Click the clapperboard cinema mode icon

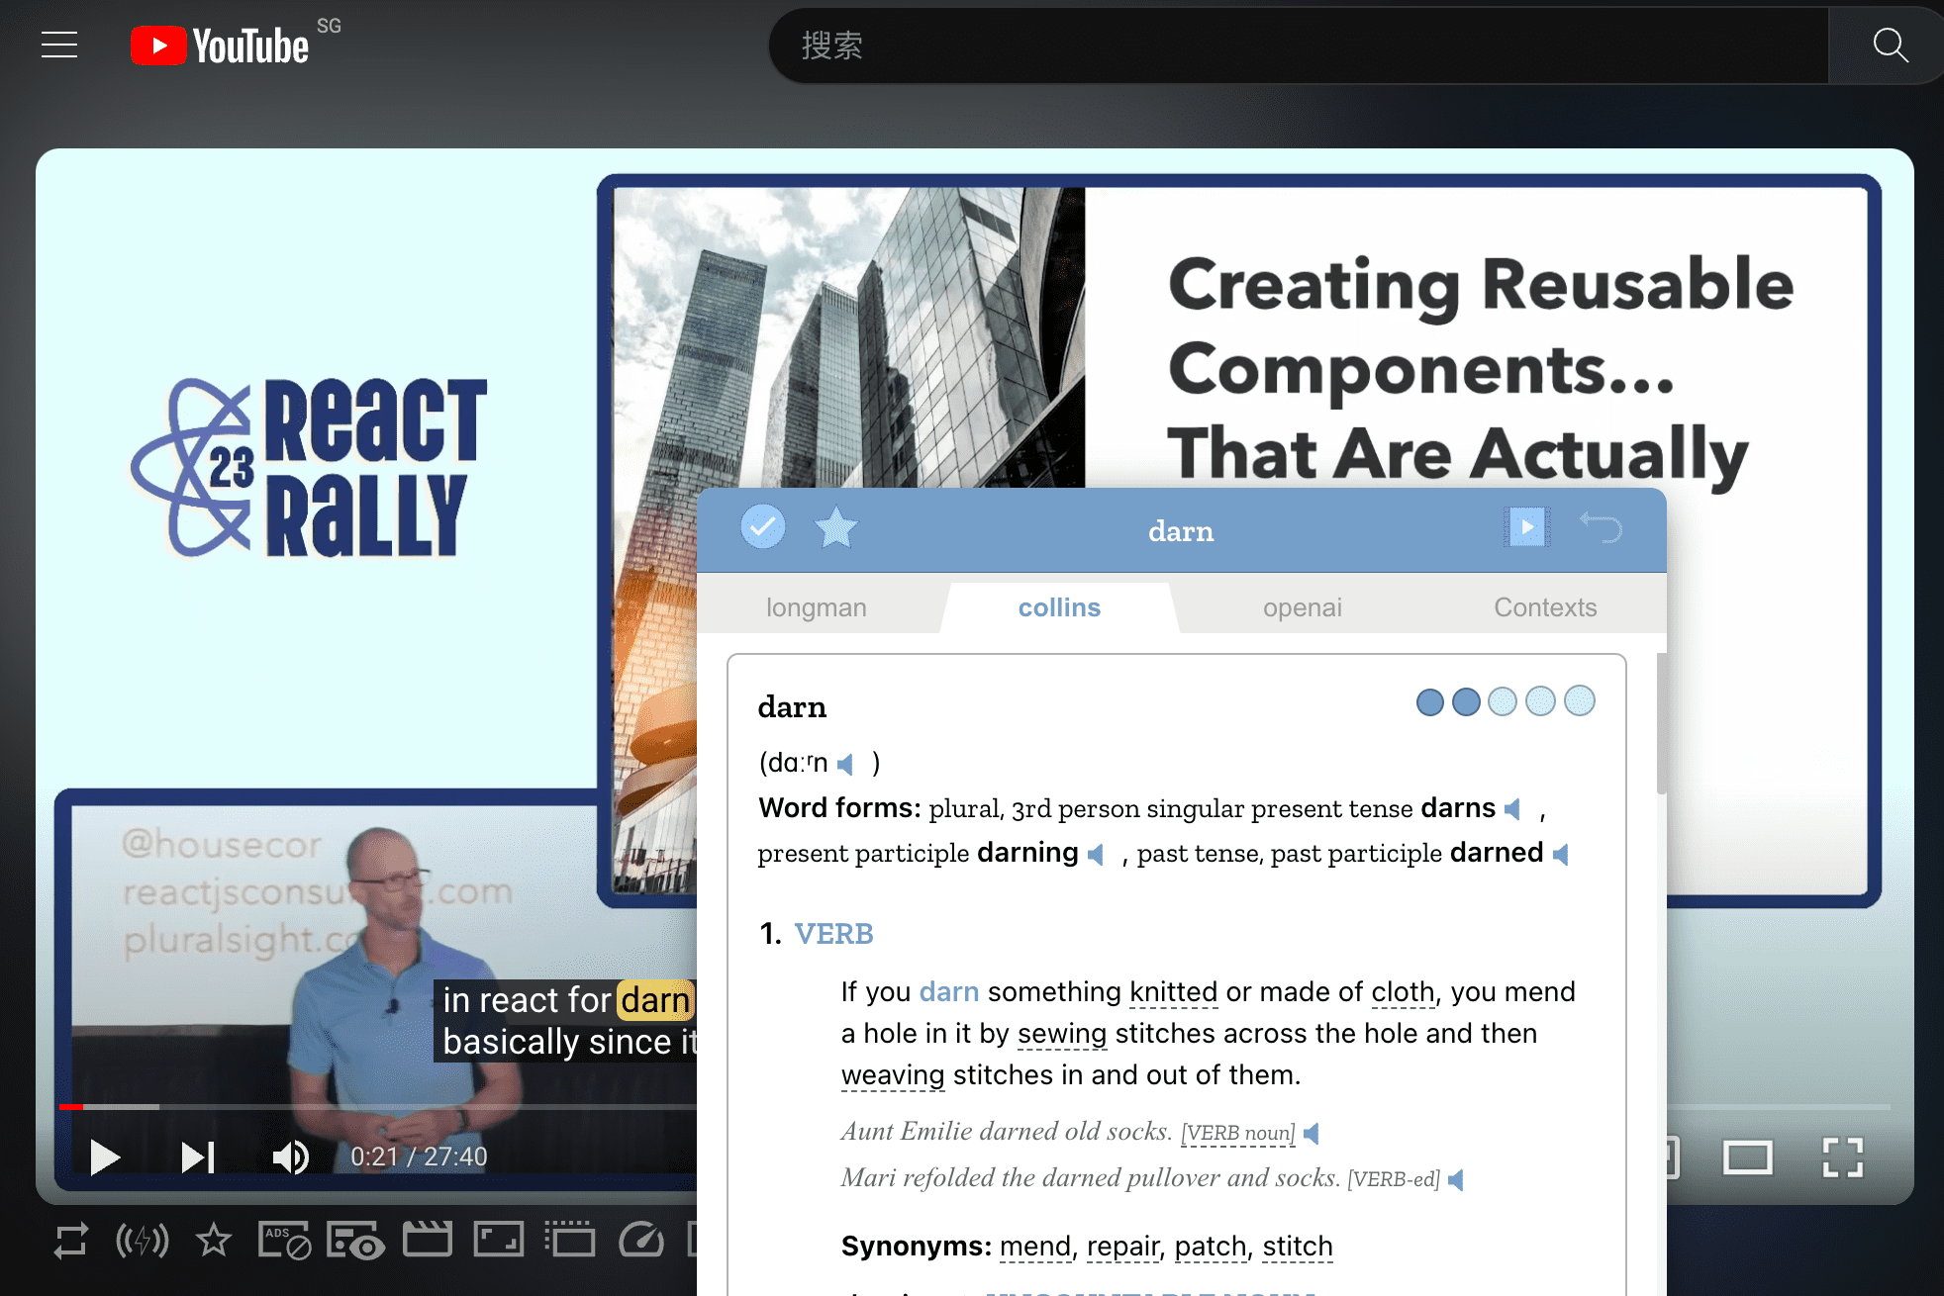click(x=427, y=1240)
